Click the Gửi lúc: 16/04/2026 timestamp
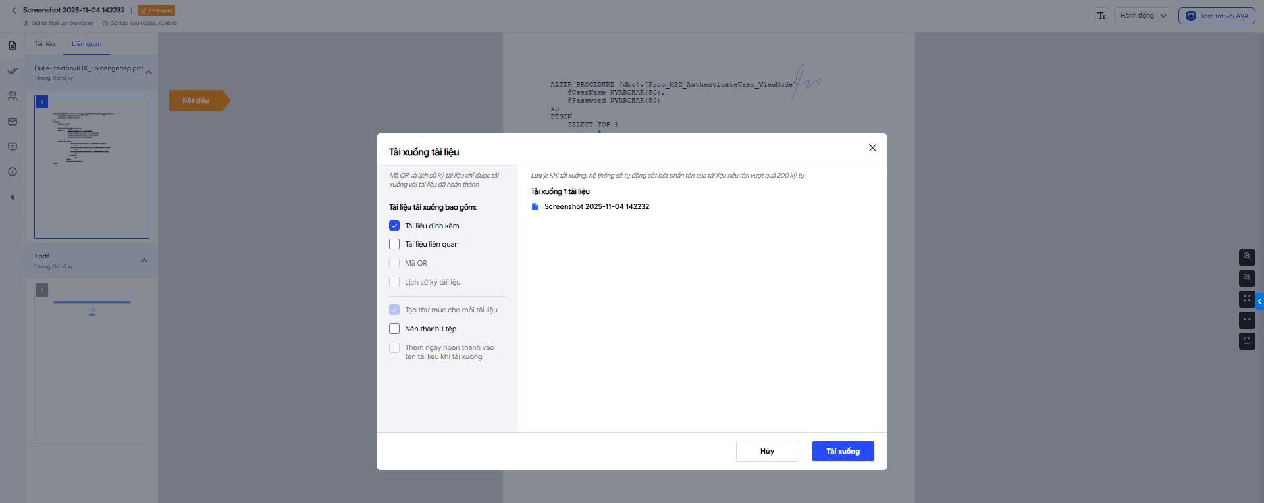 pyautogui.click(x=144, y=23)
